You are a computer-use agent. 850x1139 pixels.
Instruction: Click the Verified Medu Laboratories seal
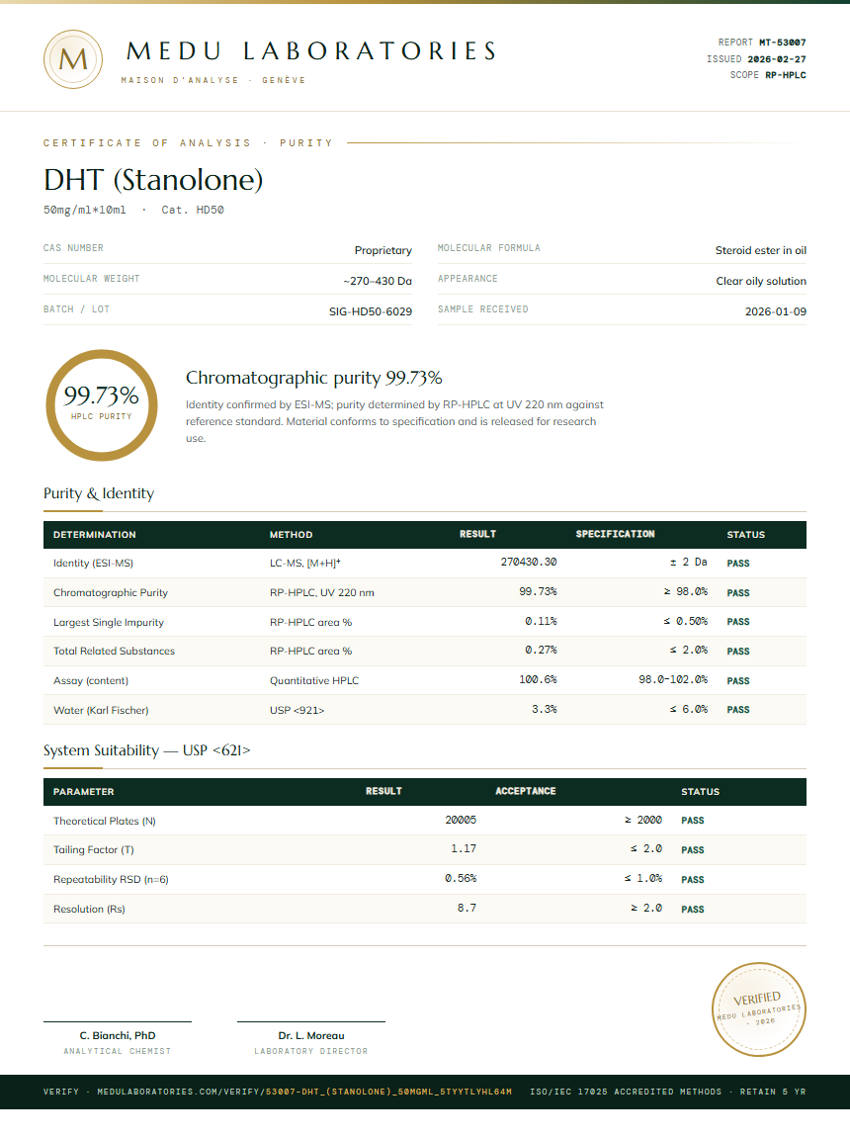pyautogui.click(x=758, y=1008)
